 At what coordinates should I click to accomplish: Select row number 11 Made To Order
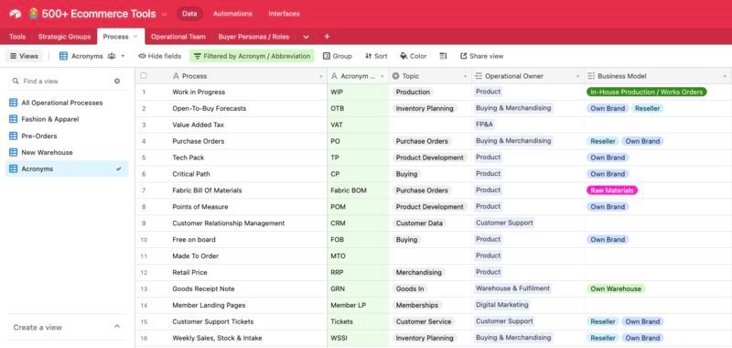(144, 256)
